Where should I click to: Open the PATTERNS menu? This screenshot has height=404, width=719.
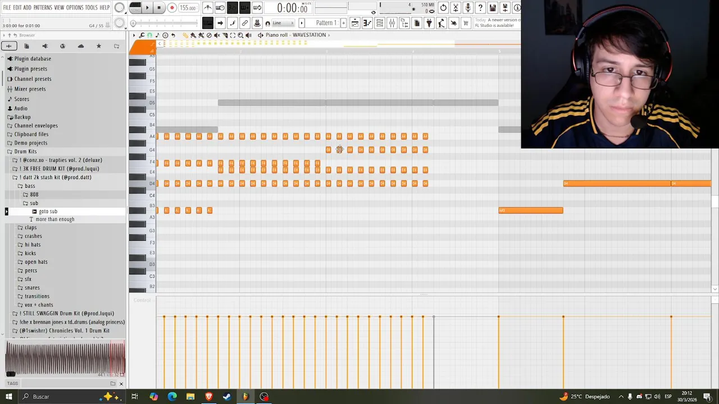point(43,8)
